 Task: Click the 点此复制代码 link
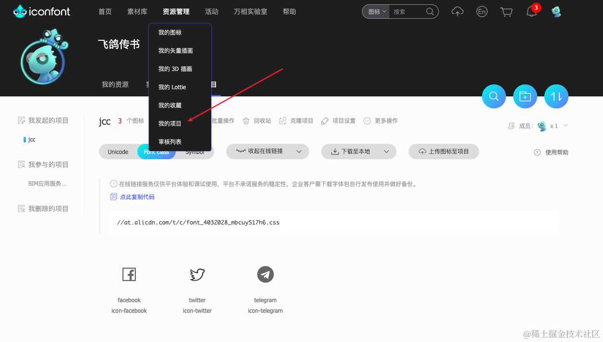(137, 196)
